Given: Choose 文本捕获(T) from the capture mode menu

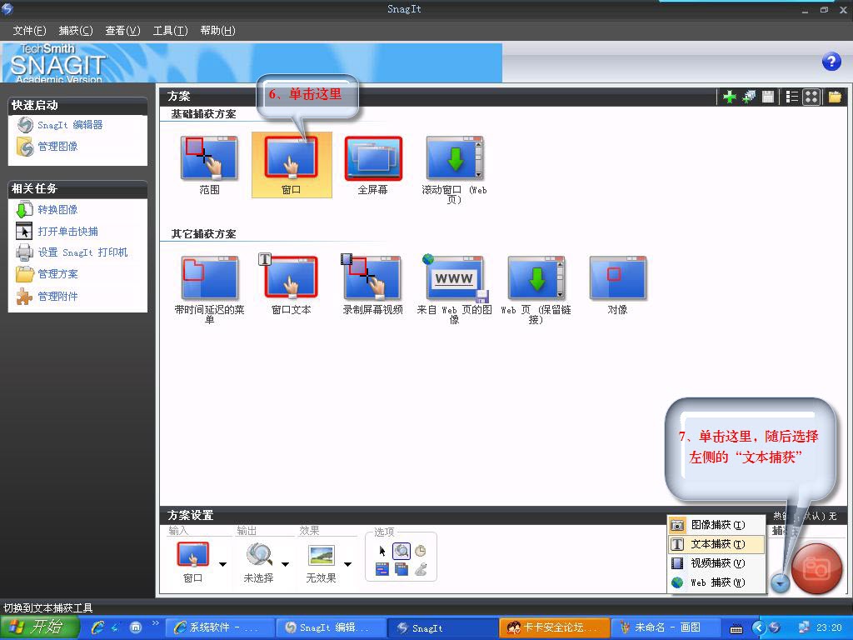Looking at the screenshot, I should [716, 544].
